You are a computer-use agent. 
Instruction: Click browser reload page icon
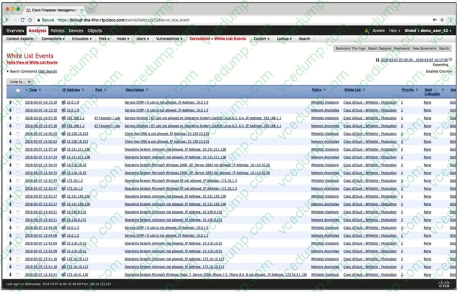click(22, 20)
